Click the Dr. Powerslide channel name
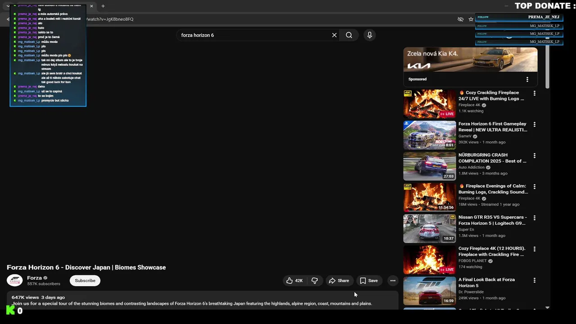Image resolution: width=576 pixels, height=324 pixels. tap(471, 292)
